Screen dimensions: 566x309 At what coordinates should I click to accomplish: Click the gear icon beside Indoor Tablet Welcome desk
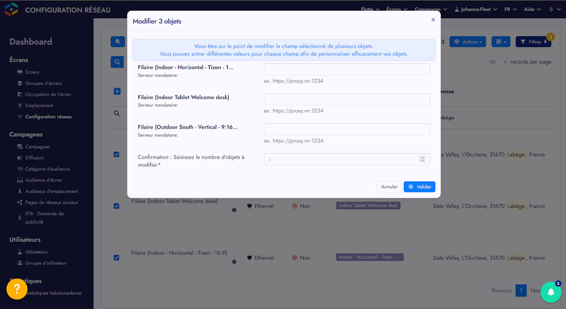(234, 210)
